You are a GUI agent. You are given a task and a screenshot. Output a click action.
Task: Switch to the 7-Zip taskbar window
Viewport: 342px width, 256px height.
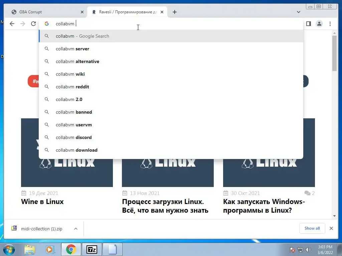[92, 249]
